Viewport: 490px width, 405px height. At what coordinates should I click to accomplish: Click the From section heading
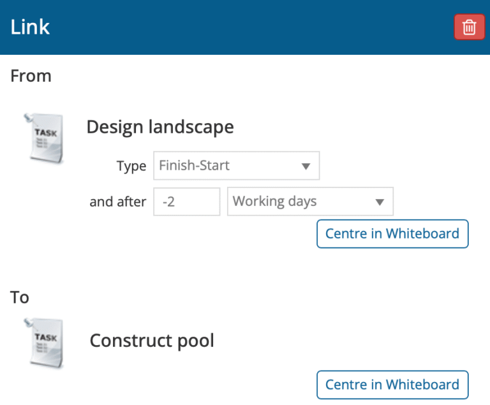(x=31, y=76)
